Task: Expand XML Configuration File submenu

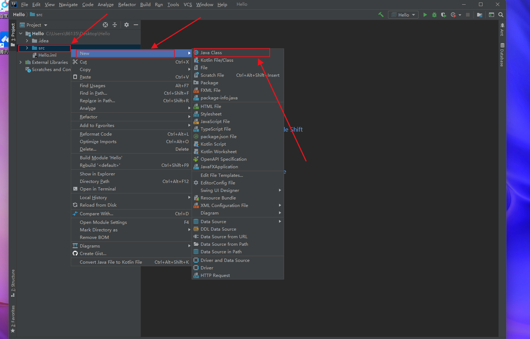Action: (x=238, y=206)
